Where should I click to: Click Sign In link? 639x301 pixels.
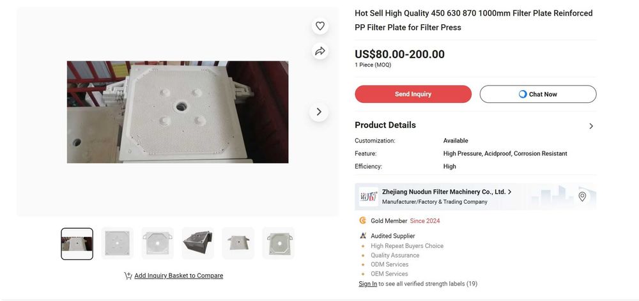click(367, 284)
